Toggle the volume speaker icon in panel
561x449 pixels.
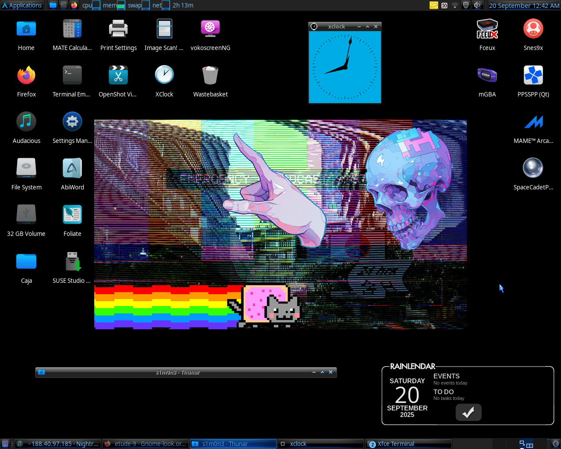click(477, 5)
